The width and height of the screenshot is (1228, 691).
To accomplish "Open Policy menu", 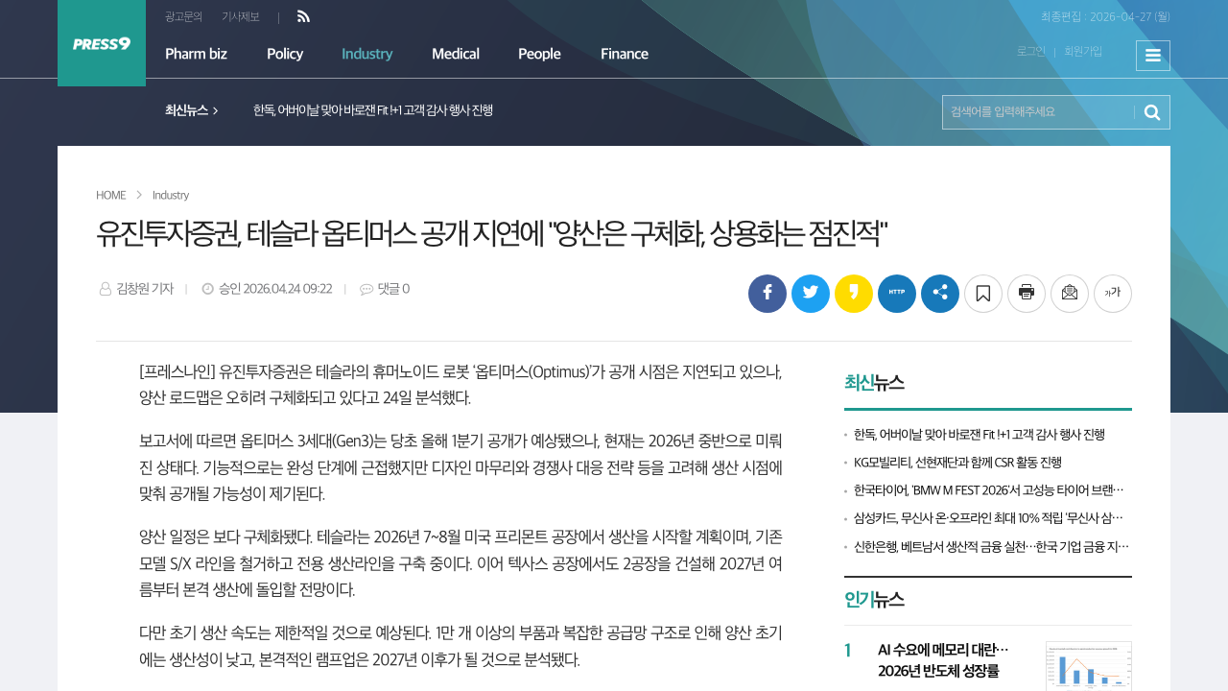I will click(285, 54).
